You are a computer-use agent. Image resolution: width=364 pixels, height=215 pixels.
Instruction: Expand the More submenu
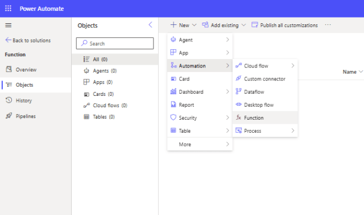200,144
